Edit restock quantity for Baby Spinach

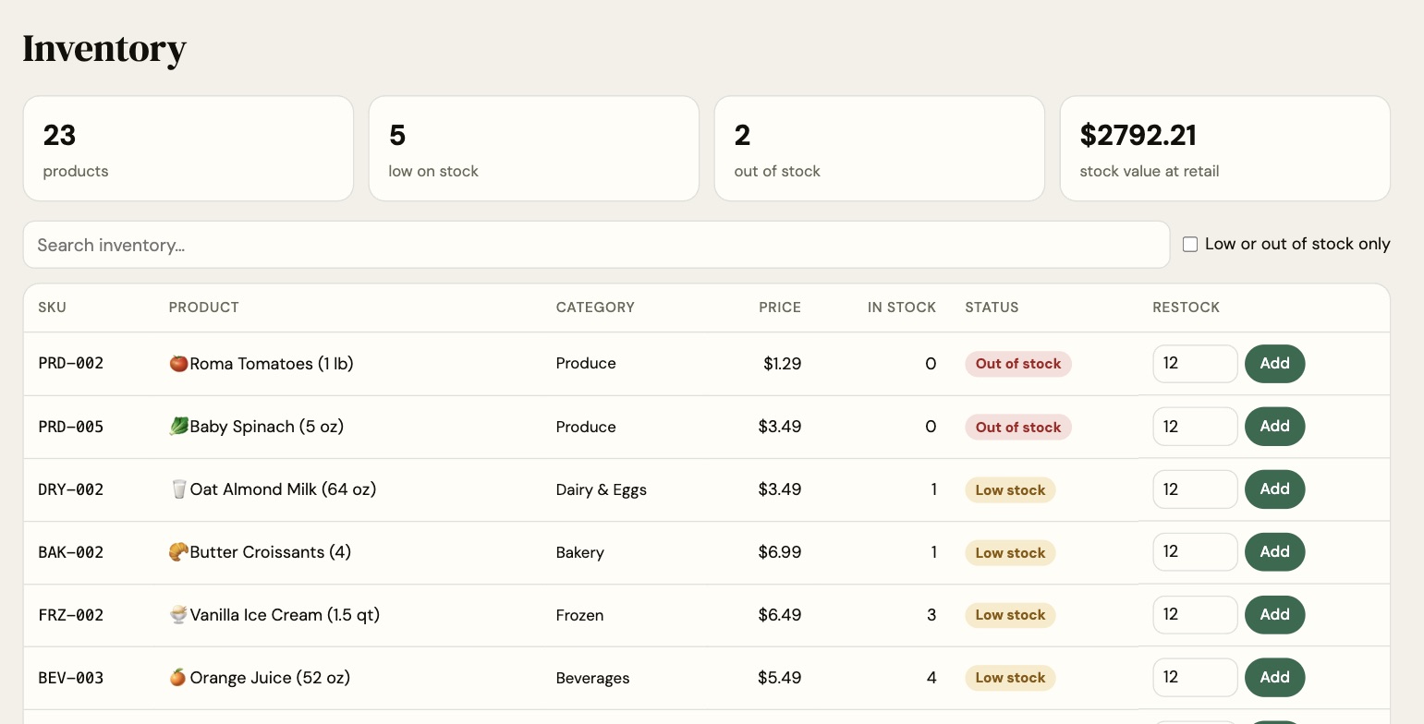tap(1195, 427)
